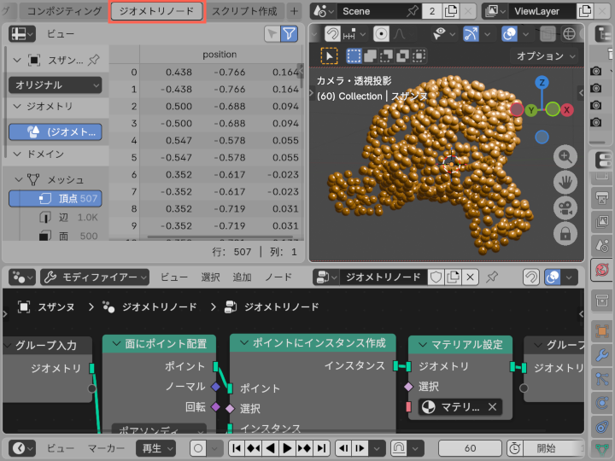Click the play forward button in timeline
Image resolution: width=615 pixels, height=461 pixels.
pyautogui.click(x=288, y=448)
